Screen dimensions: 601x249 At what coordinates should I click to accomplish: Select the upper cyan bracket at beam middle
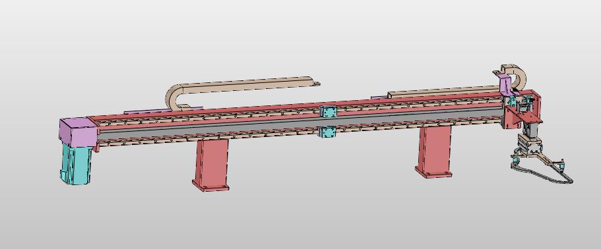[x=328, y=112]
